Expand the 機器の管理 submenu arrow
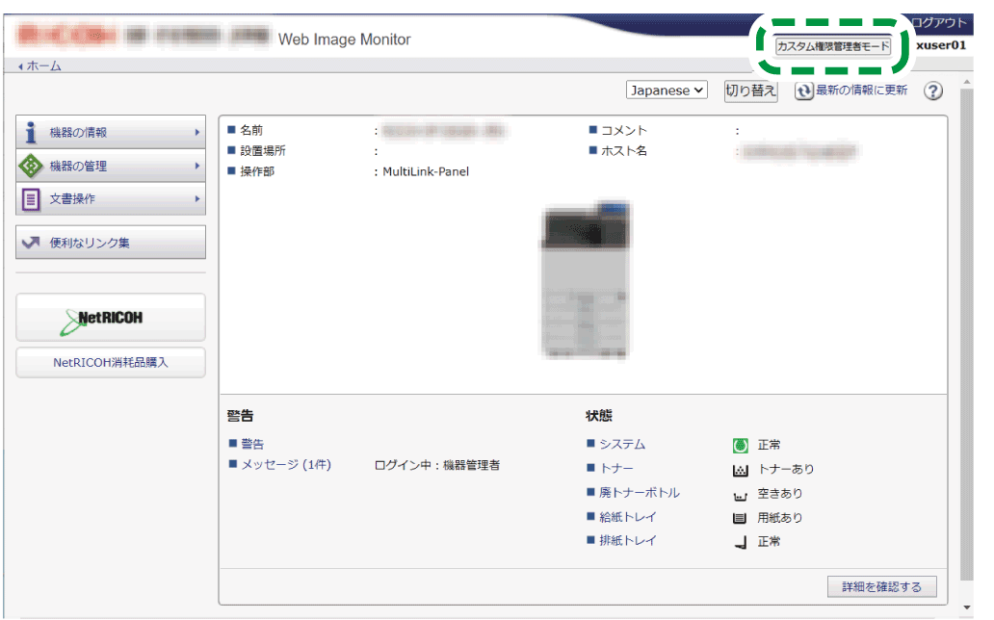Viewport: 994px width, 620px height. pos(196,166)
